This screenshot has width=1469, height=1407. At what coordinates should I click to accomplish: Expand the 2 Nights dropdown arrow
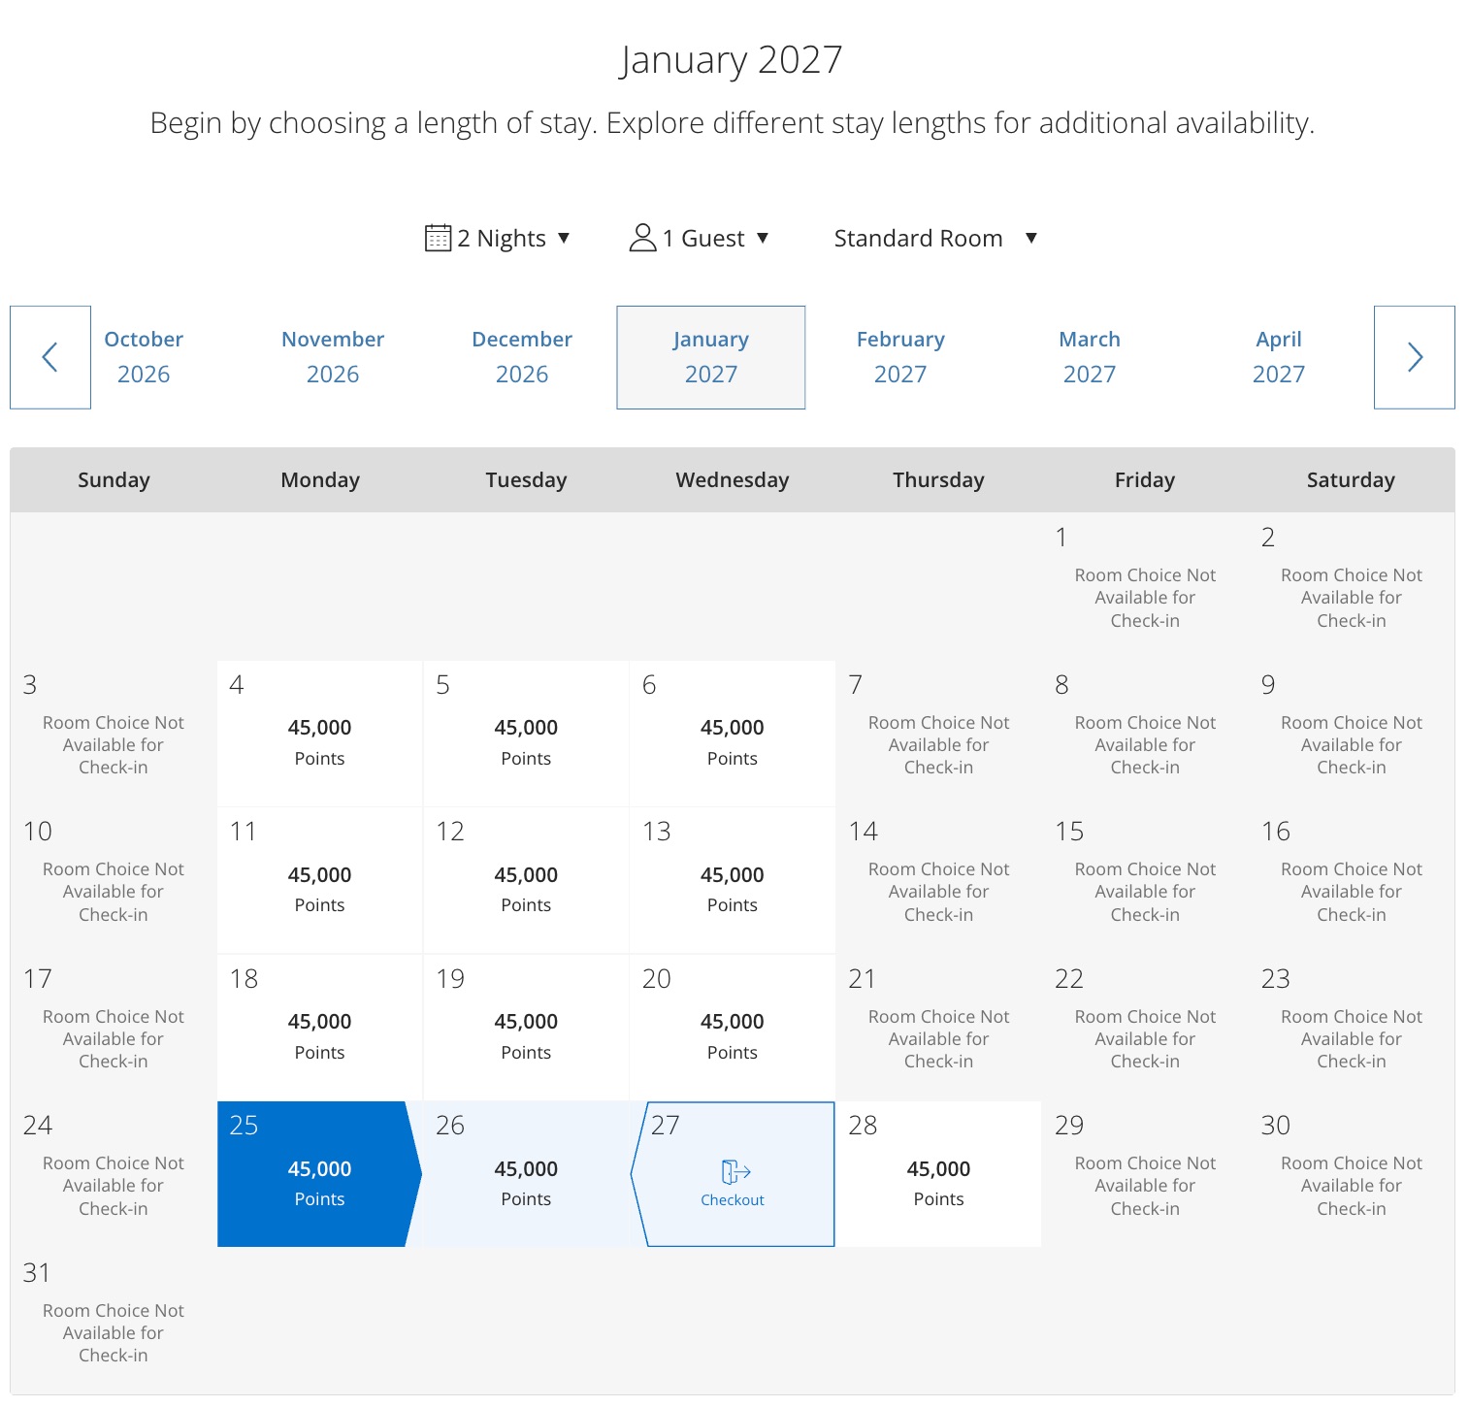564,238
